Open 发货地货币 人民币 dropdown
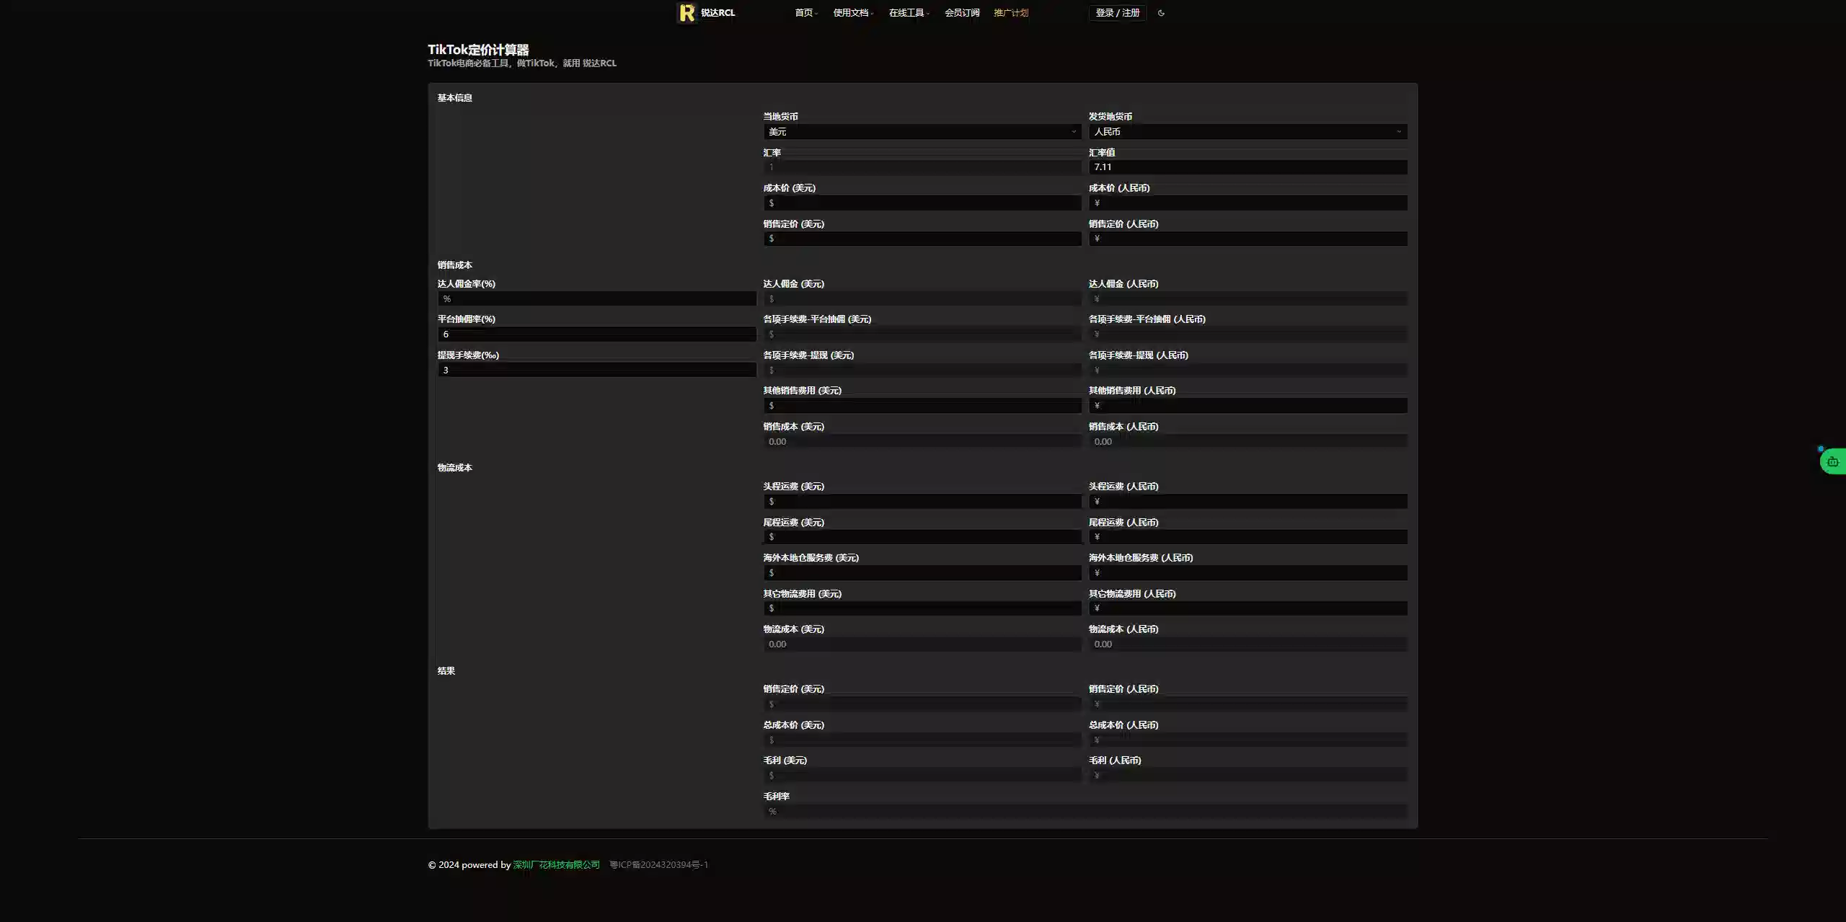The height and width of the screenshot is (922, 1846). pos(1247,132)
